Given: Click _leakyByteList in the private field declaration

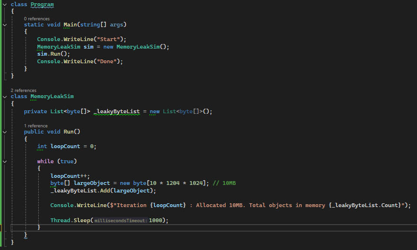Looking at the screenshot, I should point(117,111).
